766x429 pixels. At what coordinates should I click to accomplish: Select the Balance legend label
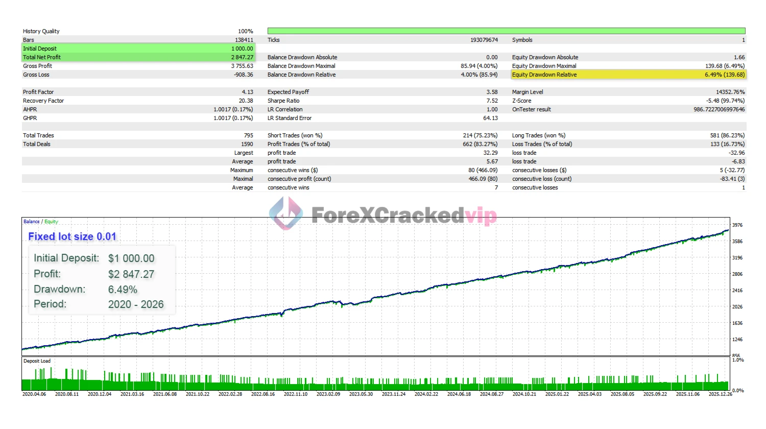click(x=31, y=222)
